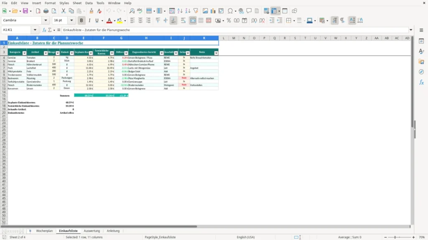Open the special character omega icon
The image size is (428, 240).
click(230, 11)
